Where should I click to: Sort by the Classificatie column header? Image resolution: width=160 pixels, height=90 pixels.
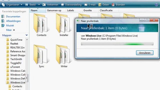tap(109, 10)
